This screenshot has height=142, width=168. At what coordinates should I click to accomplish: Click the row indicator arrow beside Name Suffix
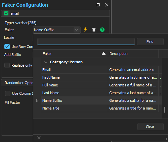pos(37,100)
